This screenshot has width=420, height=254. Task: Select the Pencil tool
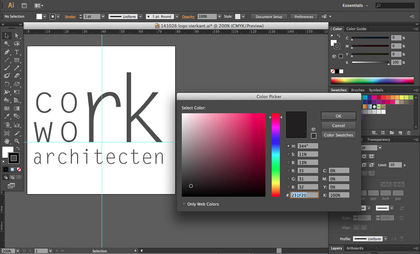pyautogui.click(x=17, y=68)
